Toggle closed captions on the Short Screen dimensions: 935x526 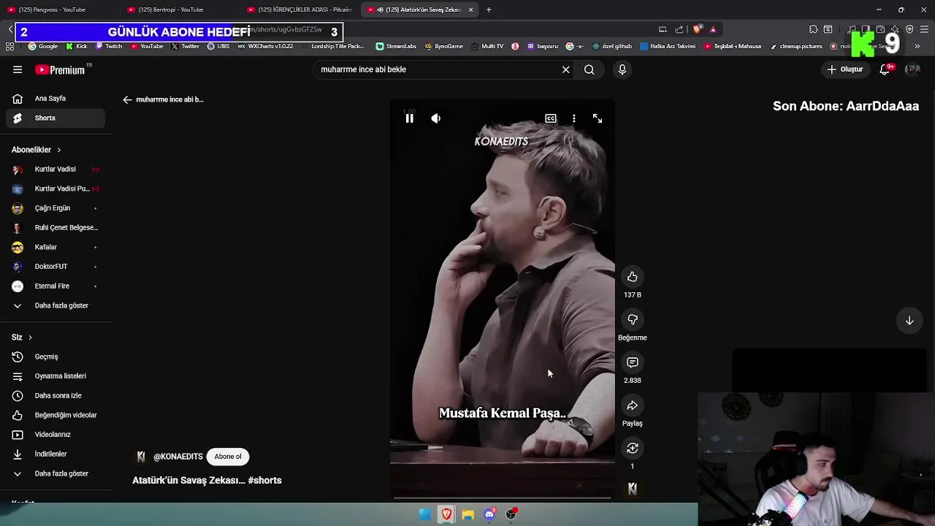pyautogui.click(x=551, y=118)
